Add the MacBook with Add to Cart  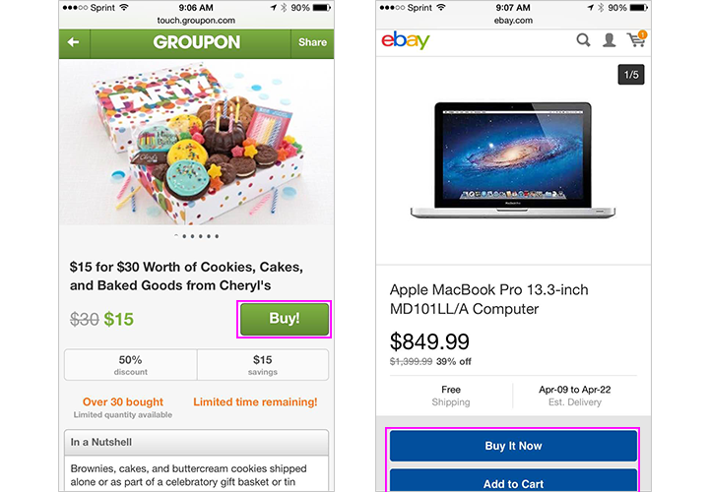(513, 482)
